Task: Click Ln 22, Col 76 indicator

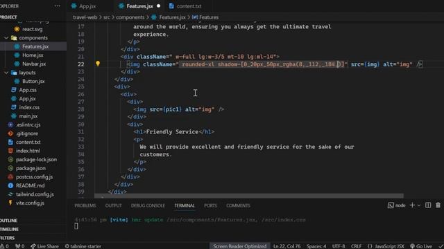Action: pos(287,246)
